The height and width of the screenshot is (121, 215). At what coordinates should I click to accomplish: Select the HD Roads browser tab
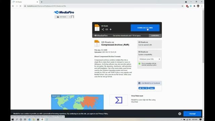pyautogui.click(x=25, y=2)
